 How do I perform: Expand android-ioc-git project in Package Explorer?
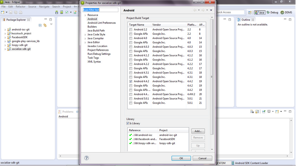(5, 30)
